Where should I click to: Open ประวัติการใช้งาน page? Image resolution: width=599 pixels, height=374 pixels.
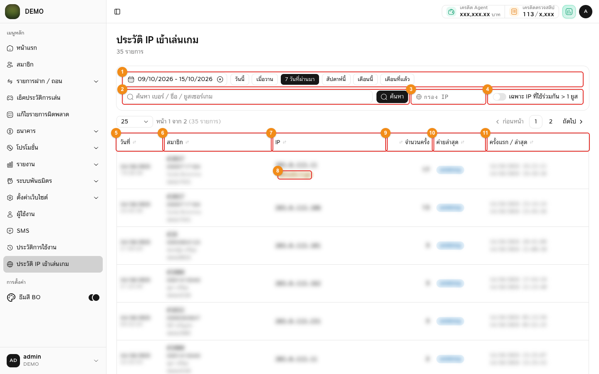tap(53, 248)
